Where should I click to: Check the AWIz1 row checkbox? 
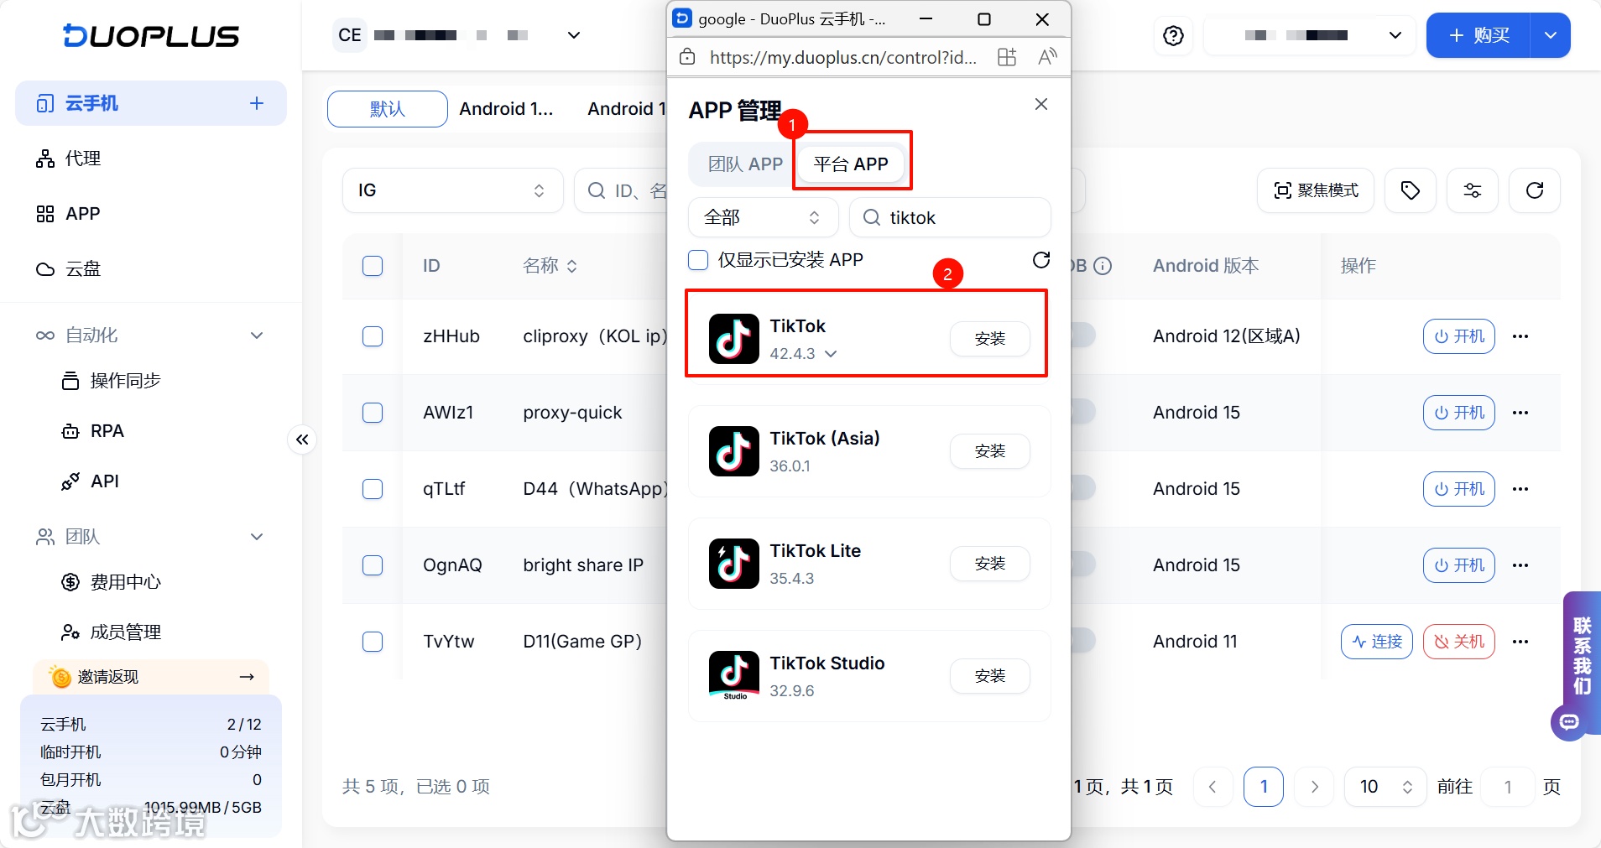373,413
